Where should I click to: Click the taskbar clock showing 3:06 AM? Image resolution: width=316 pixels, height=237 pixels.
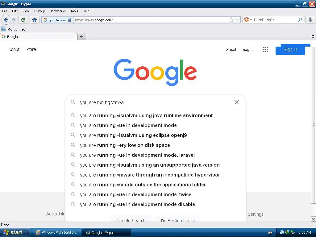click(305, 232)
